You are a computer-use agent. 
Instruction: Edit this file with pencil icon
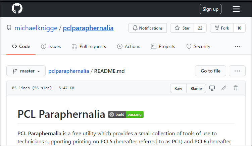224,88
